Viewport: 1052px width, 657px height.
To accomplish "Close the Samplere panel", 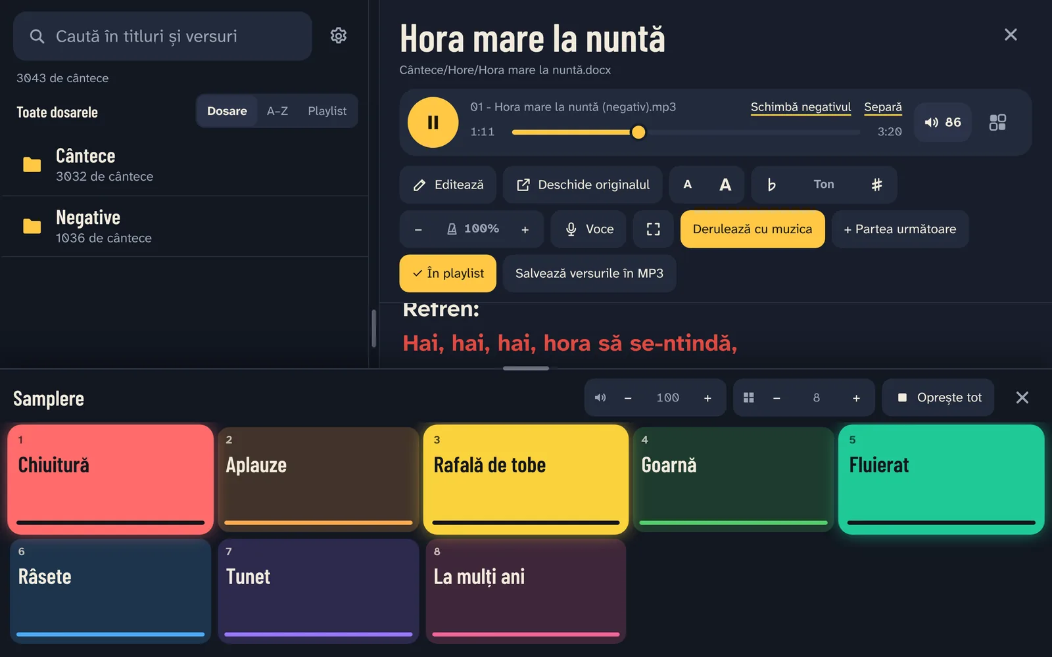I will [x=1022, y=397].
